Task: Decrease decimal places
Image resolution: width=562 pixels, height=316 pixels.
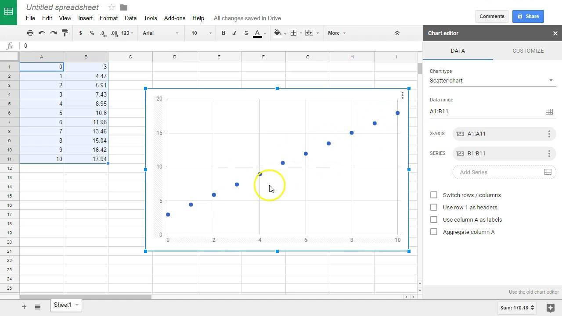Action: pyautogui.click(x=103, y=33)
